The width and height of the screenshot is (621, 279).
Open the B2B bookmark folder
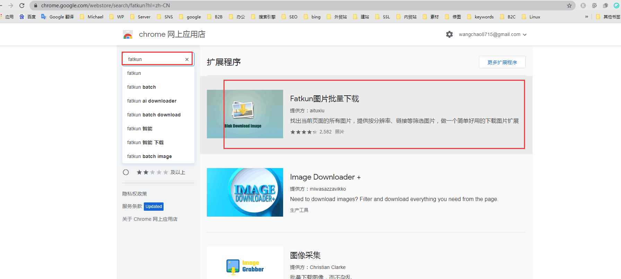click(215, 17)
